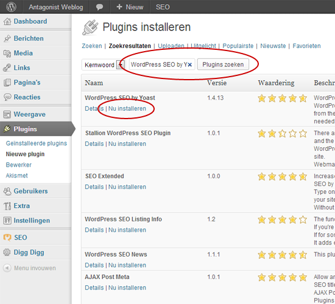The width and height of the screenshot is (335, 304).
Task: Click WordPress SEO by Yoast plugin name
Action: (120, 98)
